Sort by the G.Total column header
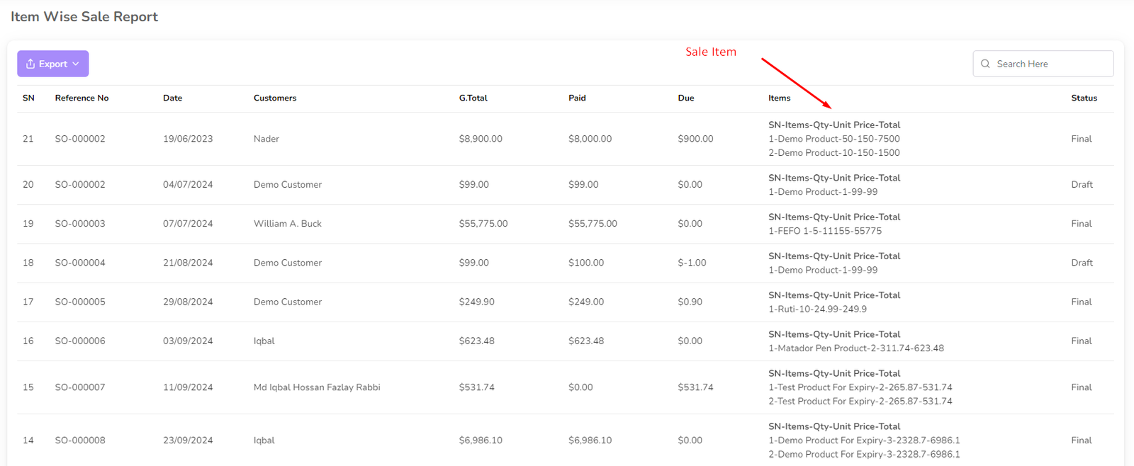This screenshot has height=466, width=1134. pyautogui.click(x=473, y=98)
